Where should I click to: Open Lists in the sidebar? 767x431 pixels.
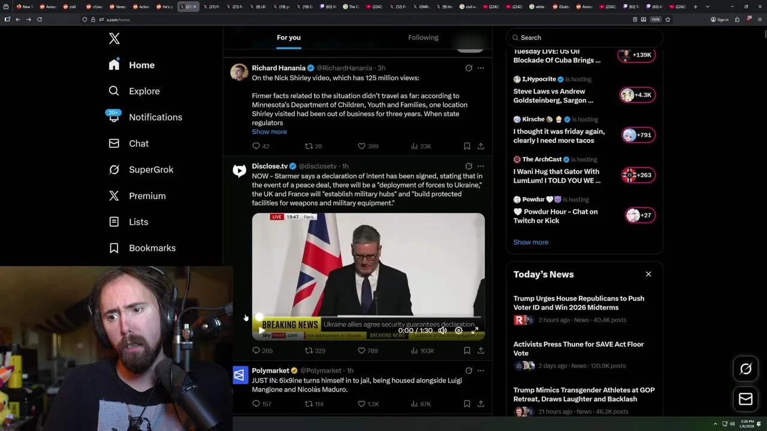pyautogui.click(x=128, y=222)
